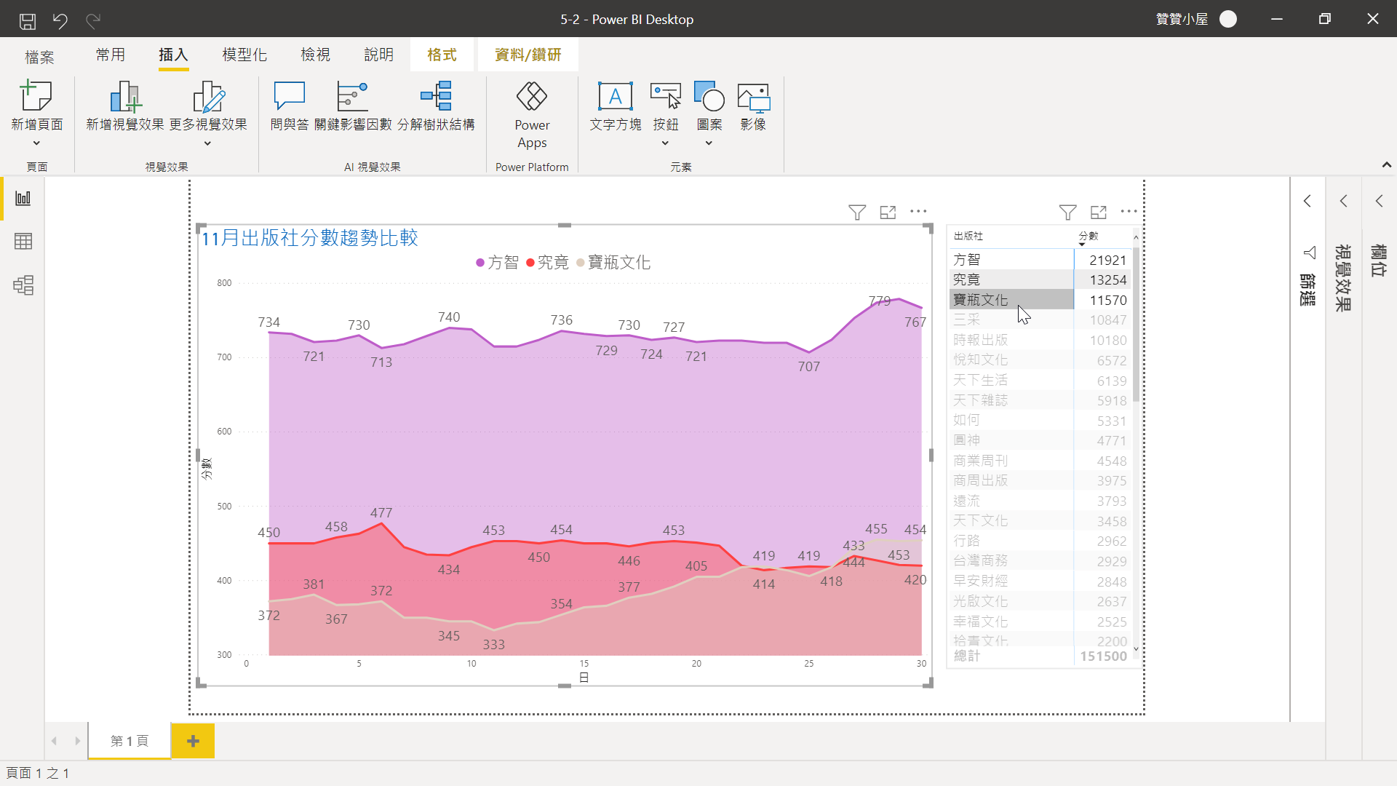Insert the 關鍵影響因數 visual
The height and width of the screenshot is (786, 1397).
coord(353,106)
